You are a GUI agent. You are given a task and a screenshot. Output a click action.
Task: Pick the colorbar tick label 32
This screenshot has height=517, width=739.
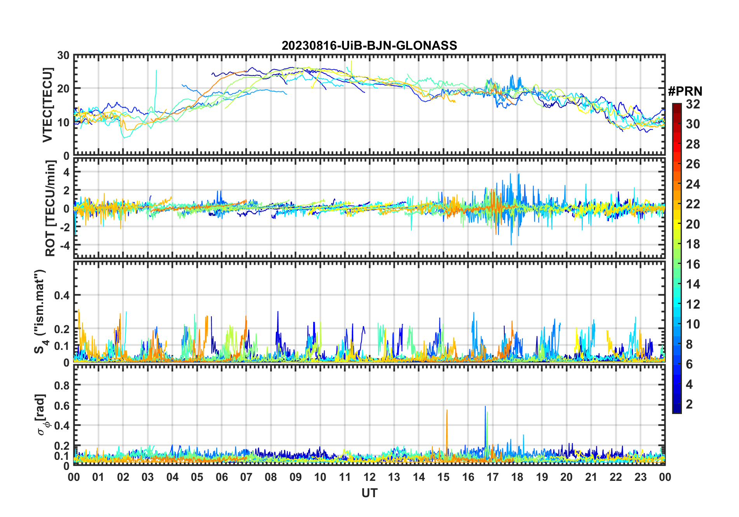[x=693, y=104]
